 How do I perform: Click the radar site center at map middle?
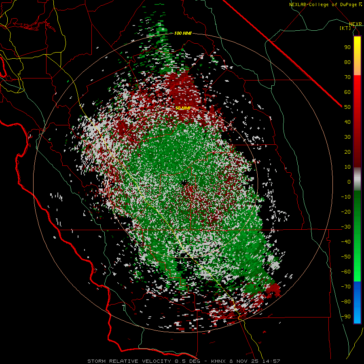[x=183, y=183]
